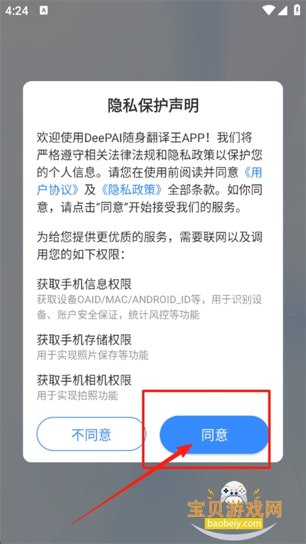Tap the 不同意 disagree button
This screenshot has width=306, height=544.
point(91,434)
